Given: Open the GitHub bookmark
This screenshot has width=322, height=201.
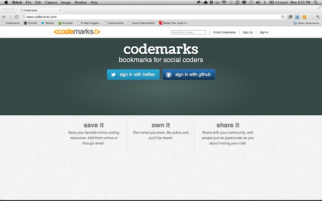Looking at the screenshot, I should coord(30,23).
